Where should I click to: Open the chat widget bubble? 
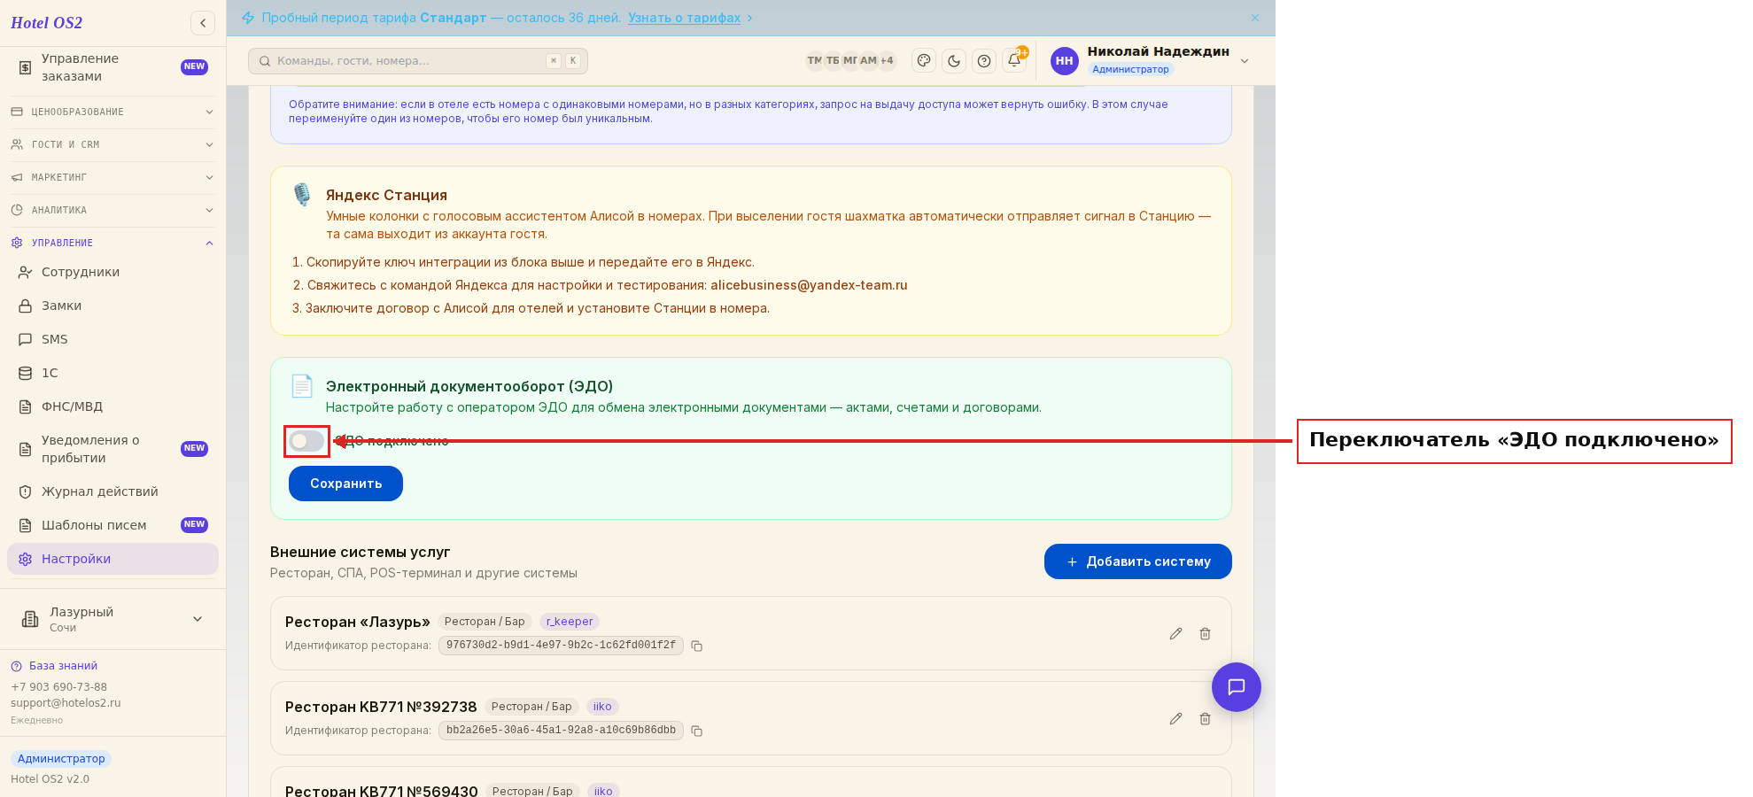(x=1237, y=687)
